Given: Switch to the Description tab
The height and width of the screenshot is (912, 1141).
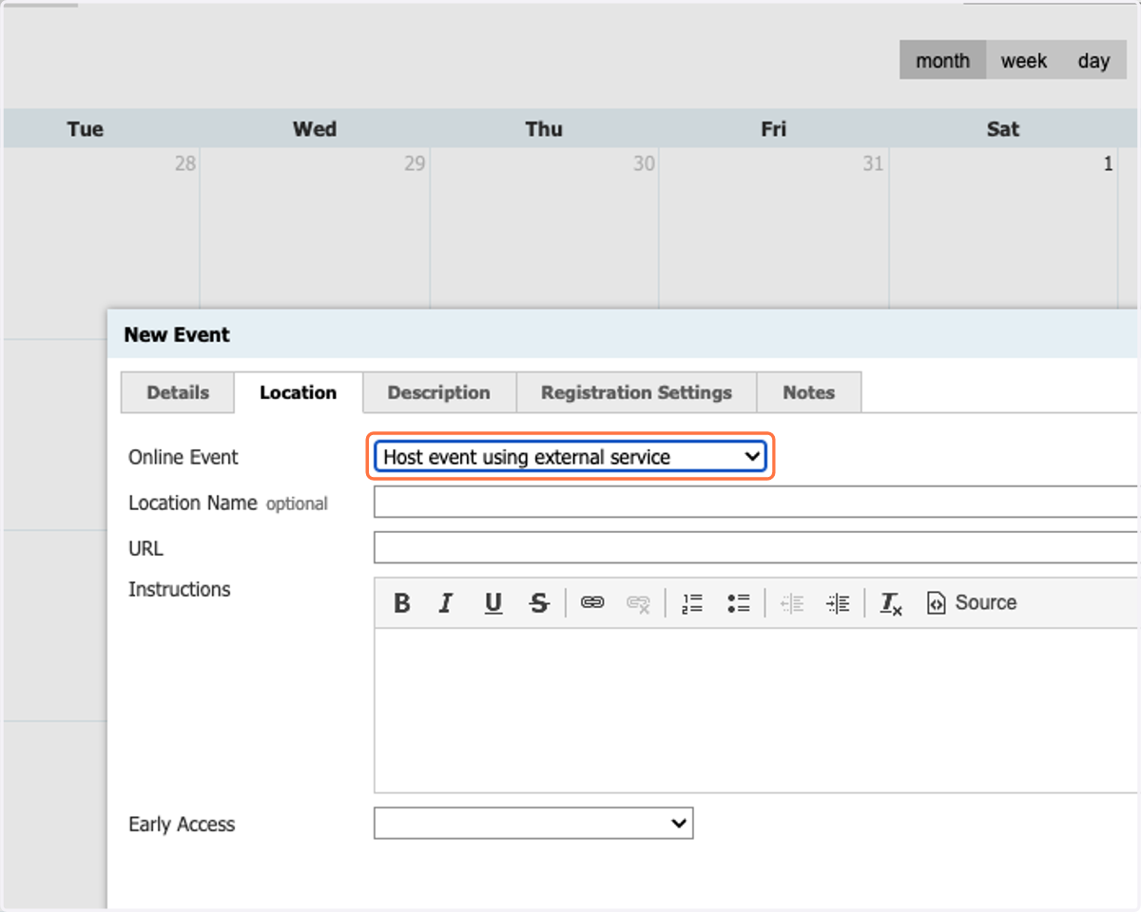Looking at the screenshot, I should point(439,392).
